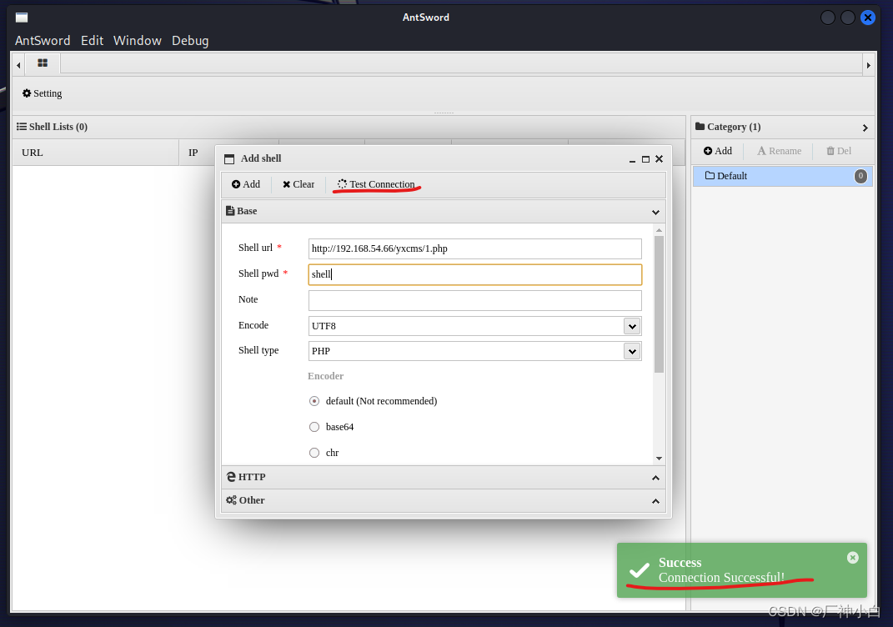The image size is (893, 627).
Task: Click Rename in the Category panel
Action: [x=779, y=151]
